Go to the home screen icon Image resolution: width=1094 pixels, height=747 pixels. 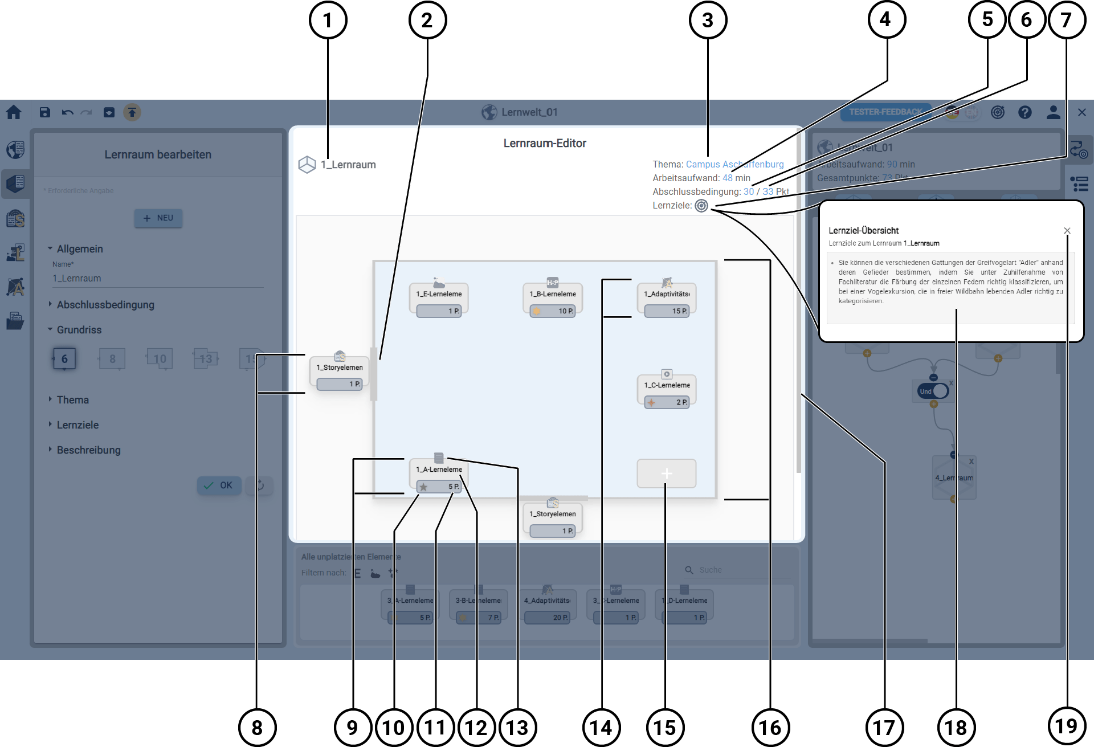[x=14, y=112]
